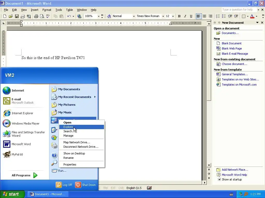Image resolution: width=265 pixels, height=198 pixels.
Task: Toggle numbered list formatting
Action: pos(218,16)
